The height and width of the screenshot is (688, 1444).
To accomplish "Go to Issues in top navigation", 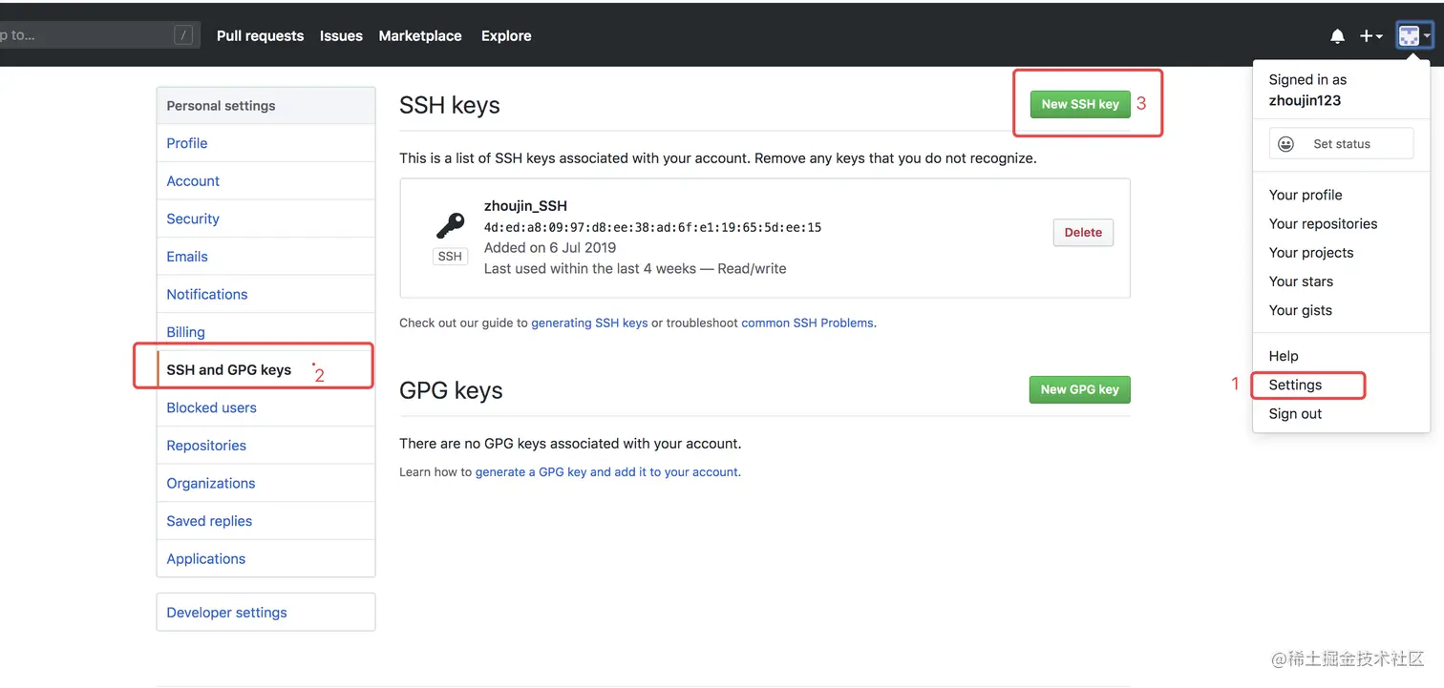I will tap(341, 36).
